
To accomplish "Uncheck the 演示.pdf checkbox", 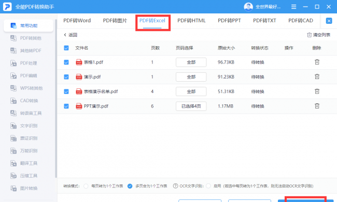I will point(66,77).
